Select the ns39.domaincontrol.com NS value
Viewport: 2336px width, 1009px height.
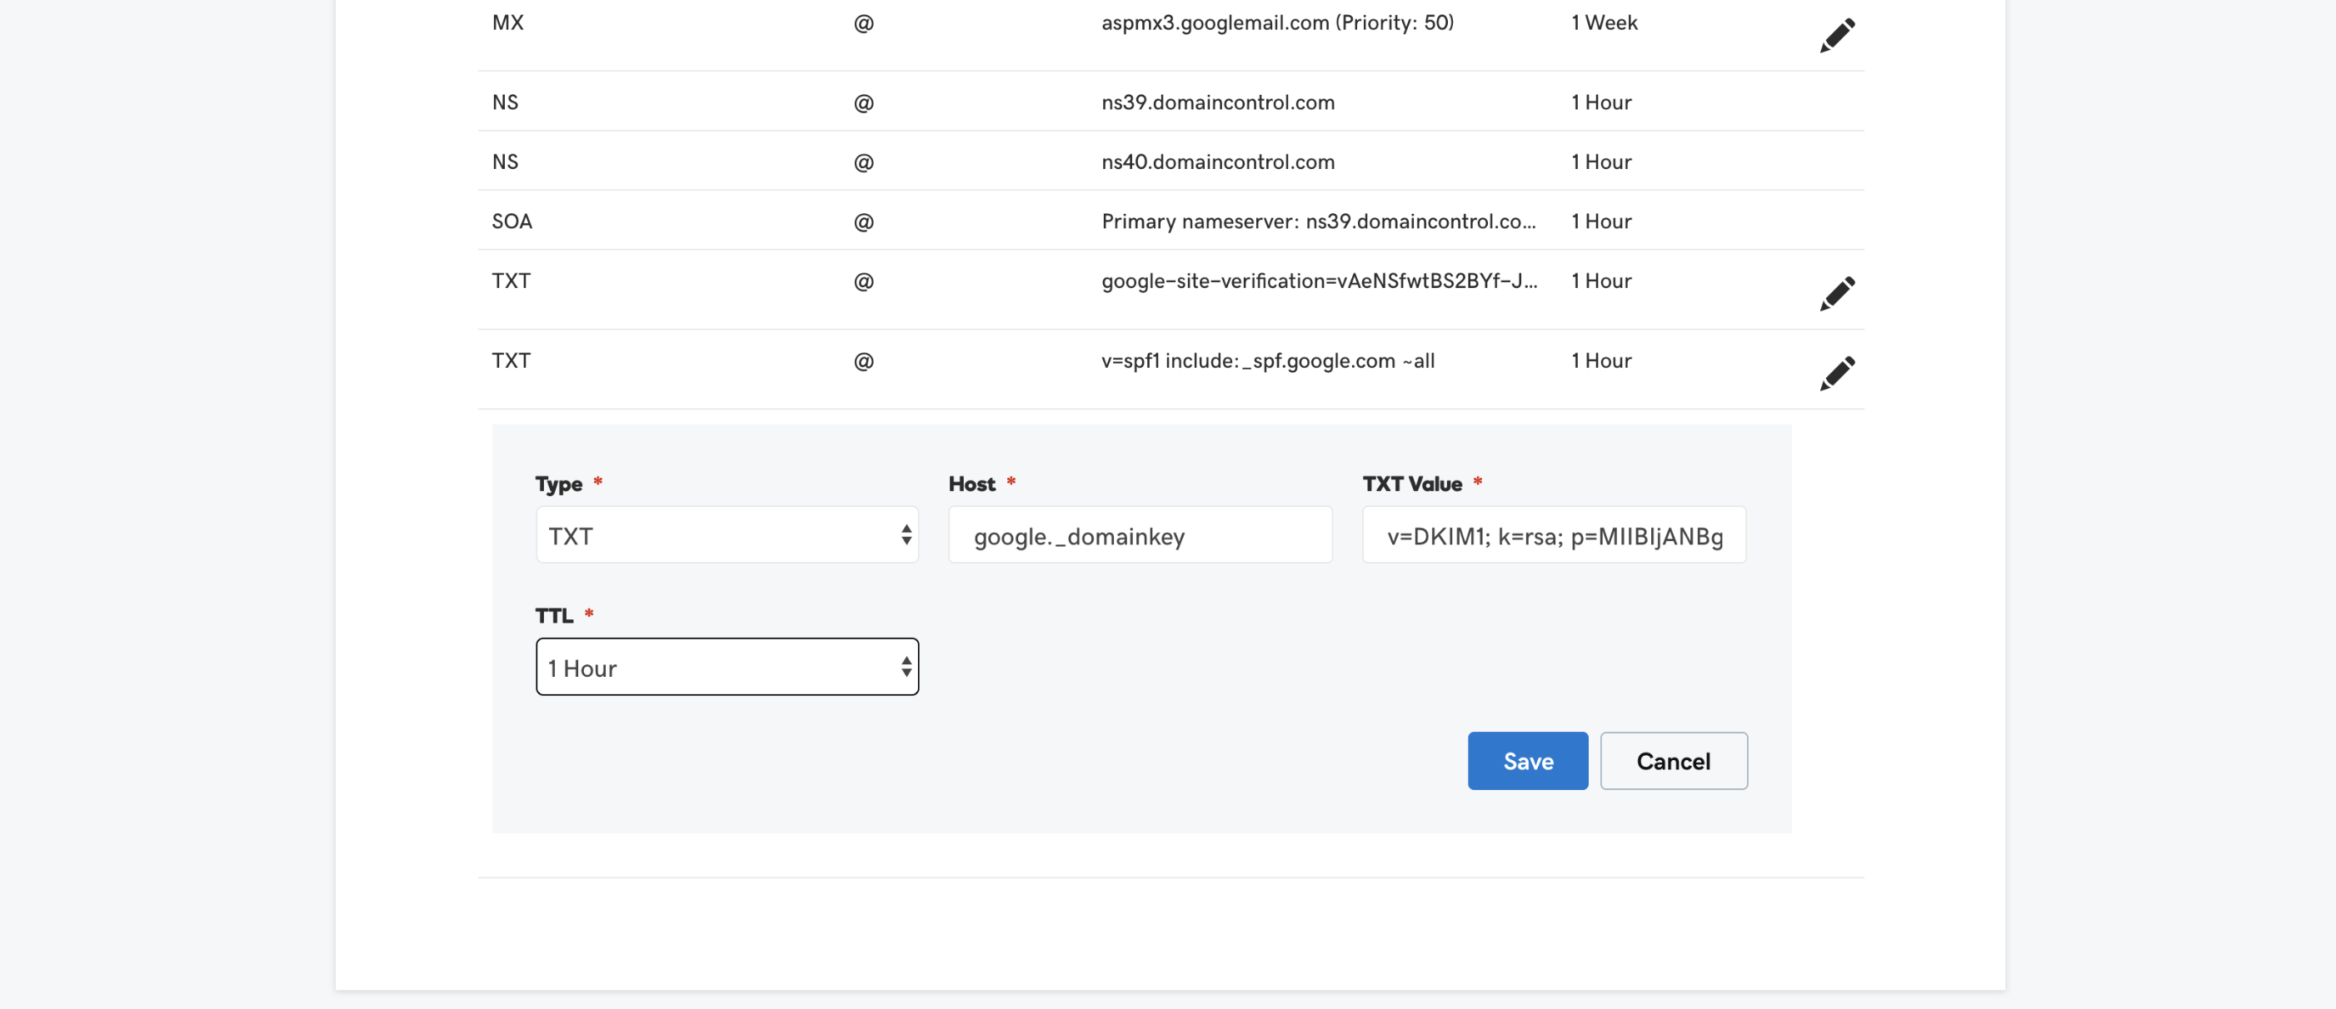pyautogui.click(x=1217, y=102)
